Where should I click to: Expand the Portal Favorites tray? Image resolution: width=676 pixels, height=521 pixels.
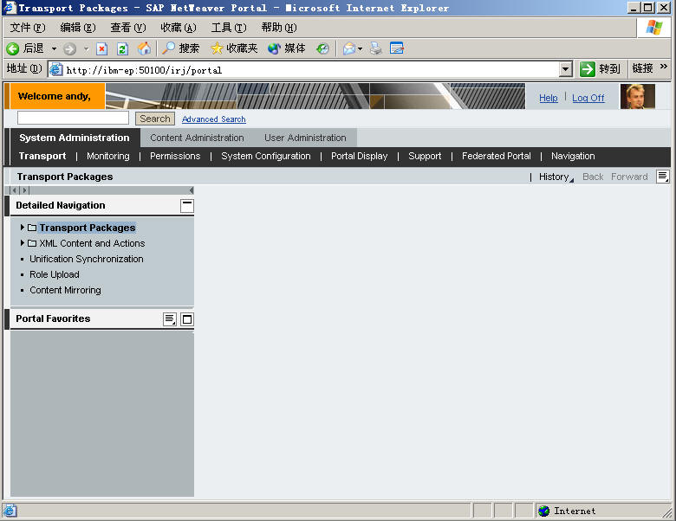point(186,319)
